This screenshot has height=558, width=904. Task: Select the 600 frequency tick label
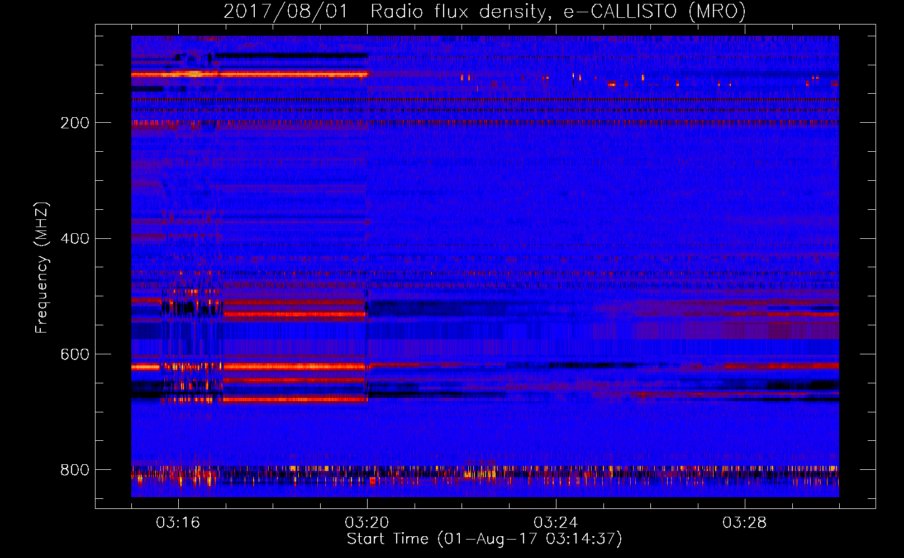(75, 355)
